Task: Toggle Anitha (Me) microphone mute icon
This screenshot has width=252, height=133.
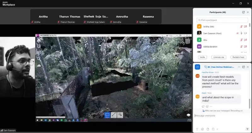Action: click(242, 27)
